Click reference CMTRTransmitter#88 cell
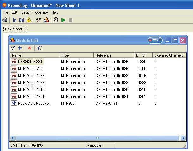 pos(112,82)
